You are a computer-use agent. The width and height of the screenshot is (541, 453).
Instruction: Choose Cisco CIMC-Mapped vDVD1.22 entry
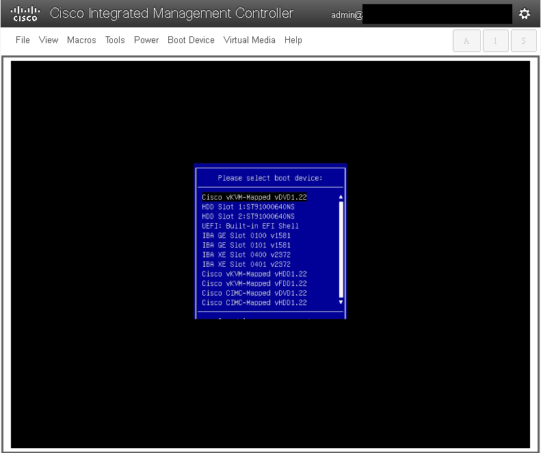point(254,293)
